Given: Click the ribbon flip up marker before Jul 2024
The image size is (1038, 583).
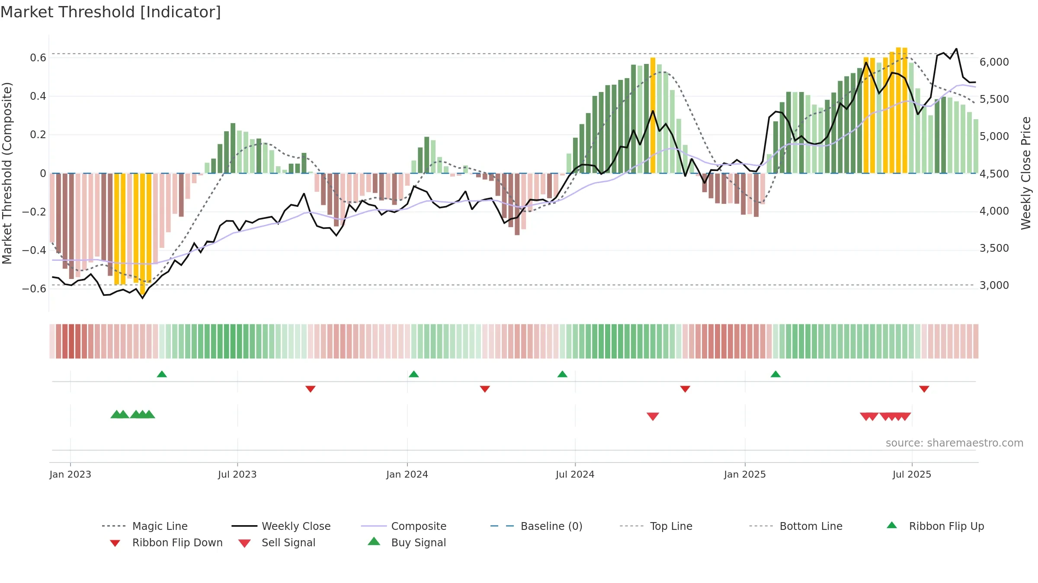Looking at the screenshot, I should pos(562,374).
